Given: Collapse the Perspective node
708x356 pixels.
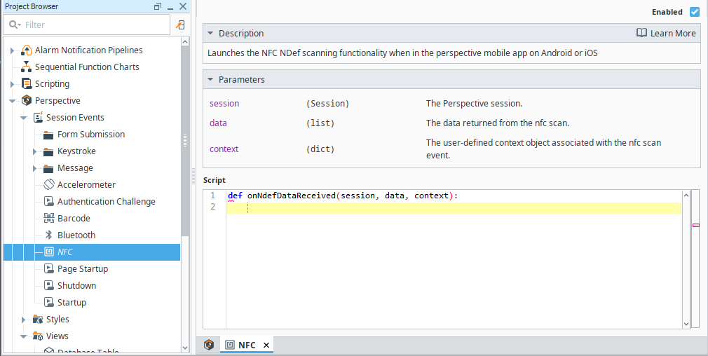Looking at the screenshot, I should (12, 101).
